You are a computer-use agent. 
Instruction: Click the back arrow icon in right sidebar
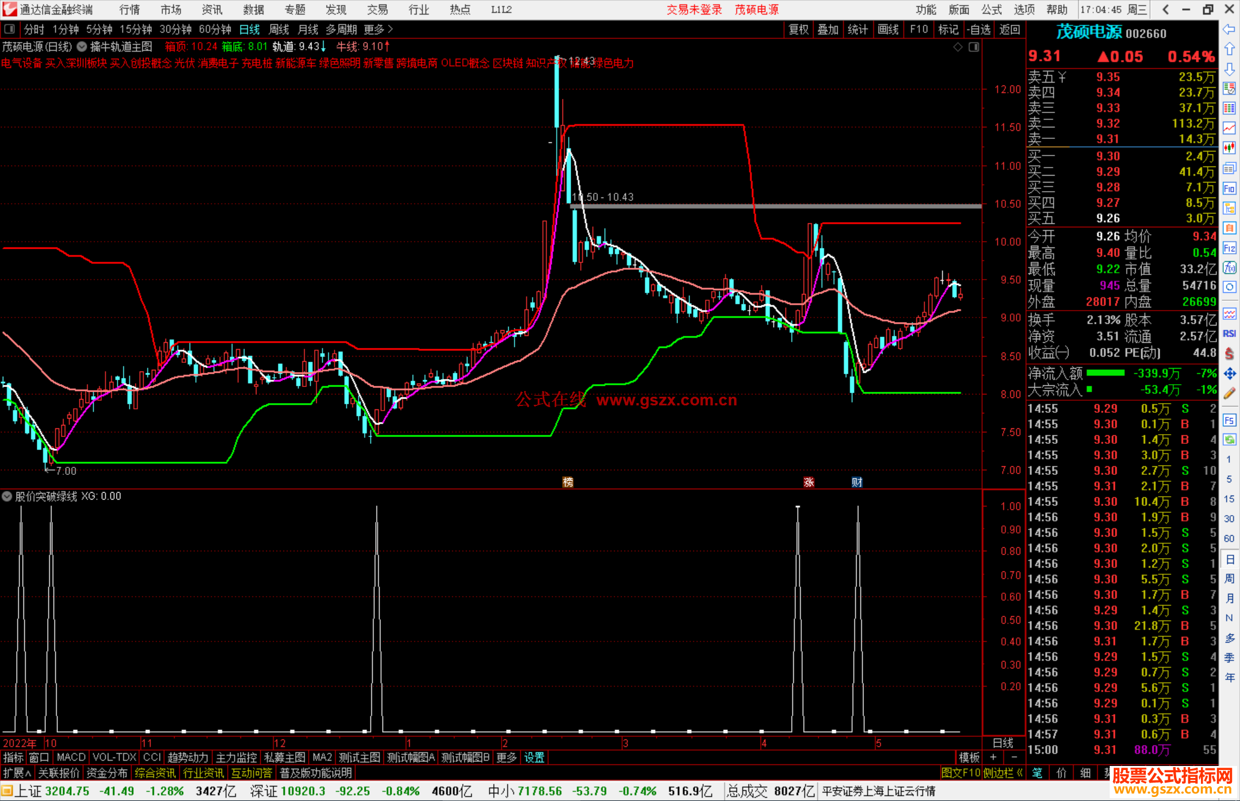click(x=1229, y=29)
